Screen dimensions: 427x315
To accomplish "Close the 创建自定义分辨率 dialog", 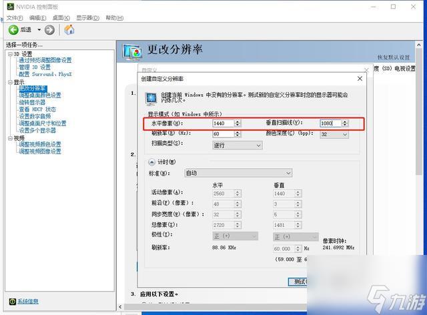I will tap(360, 79).
